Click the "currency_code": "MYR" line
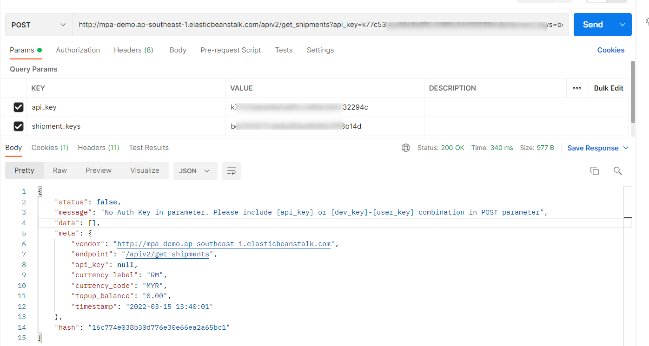This screenshot has height=346, width=649. point(119,286)
